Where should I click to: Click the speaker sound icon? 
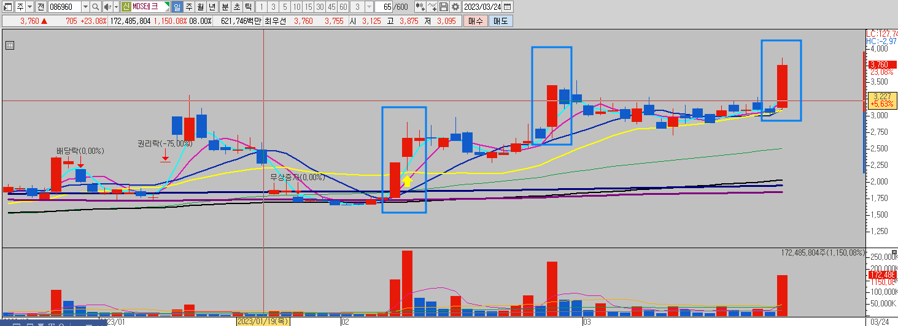click(107, 7)
